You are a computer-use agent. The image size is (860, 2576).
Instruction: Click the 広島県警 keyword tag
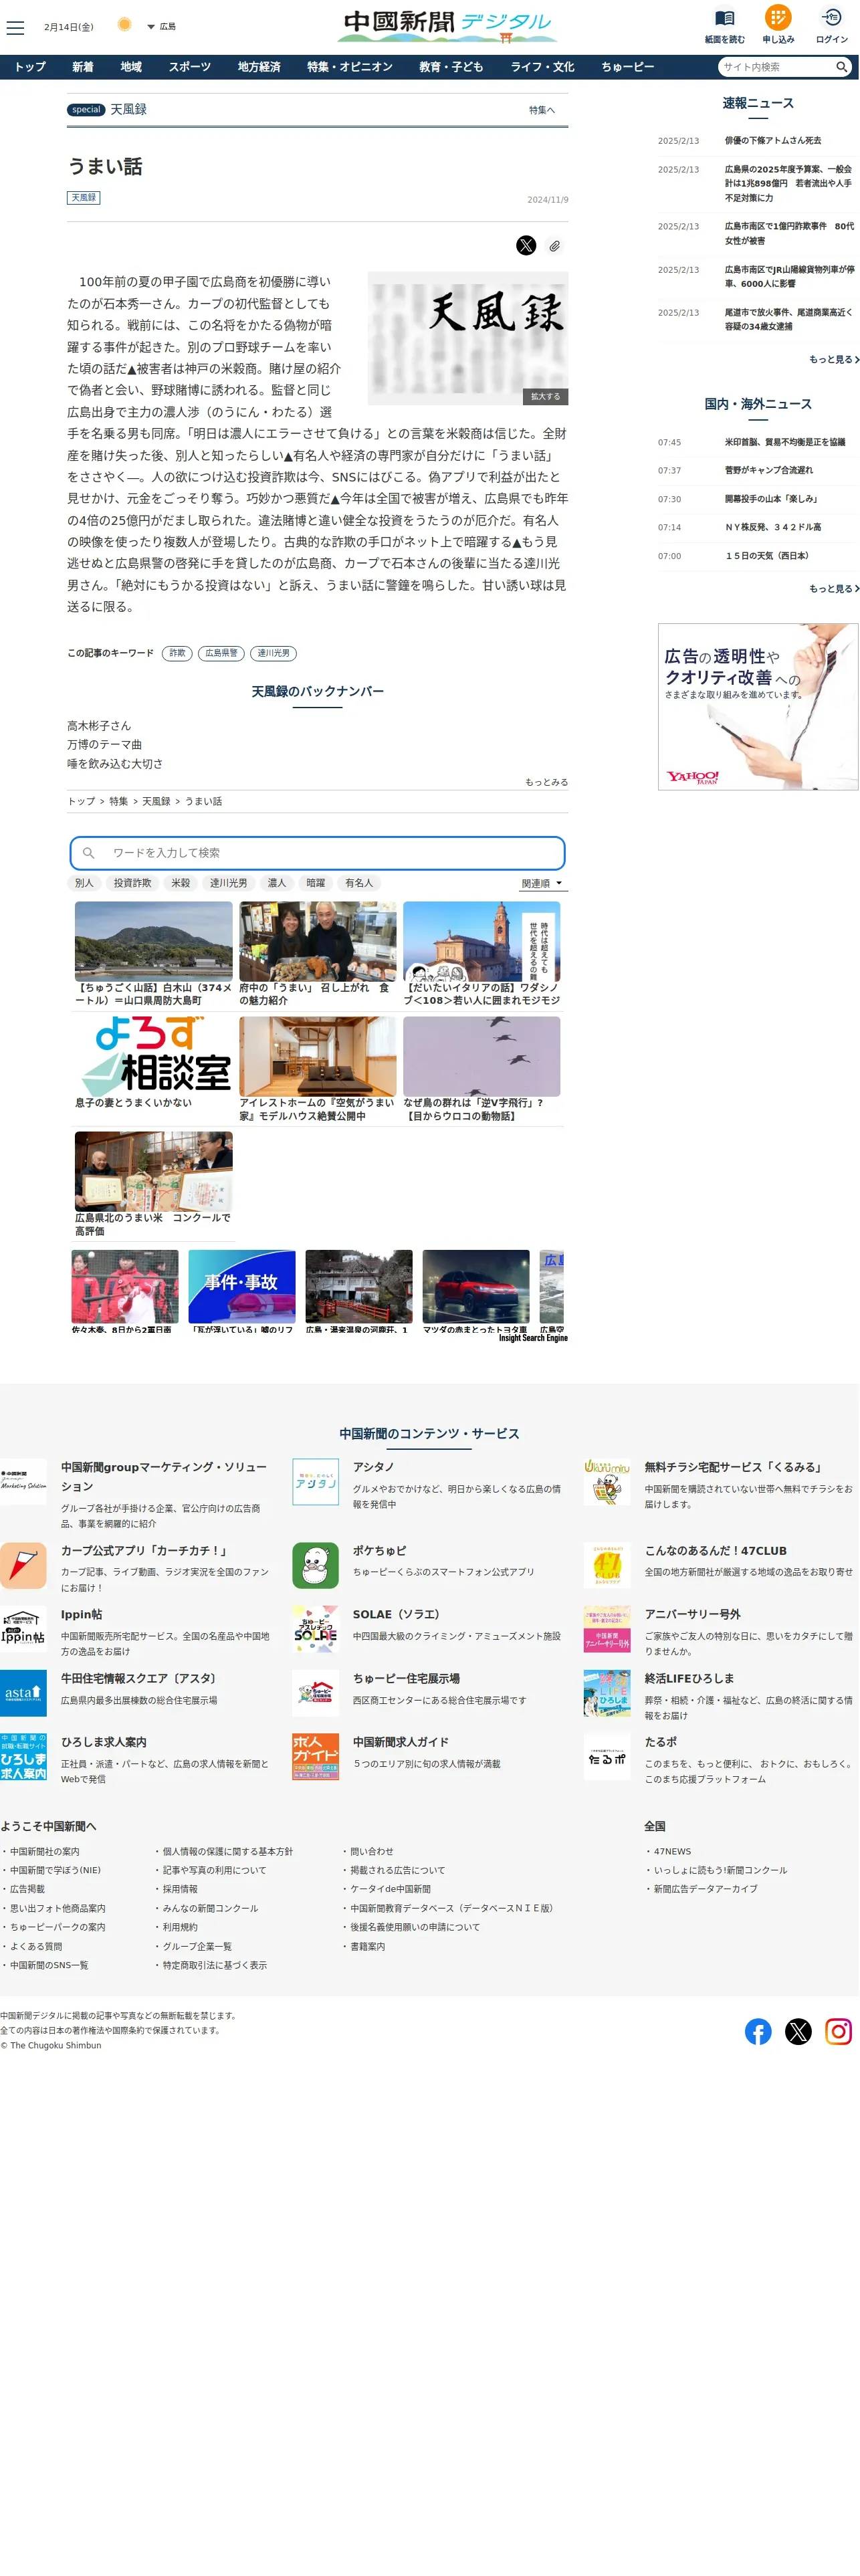pyautogui.click(x=221, y=654)
